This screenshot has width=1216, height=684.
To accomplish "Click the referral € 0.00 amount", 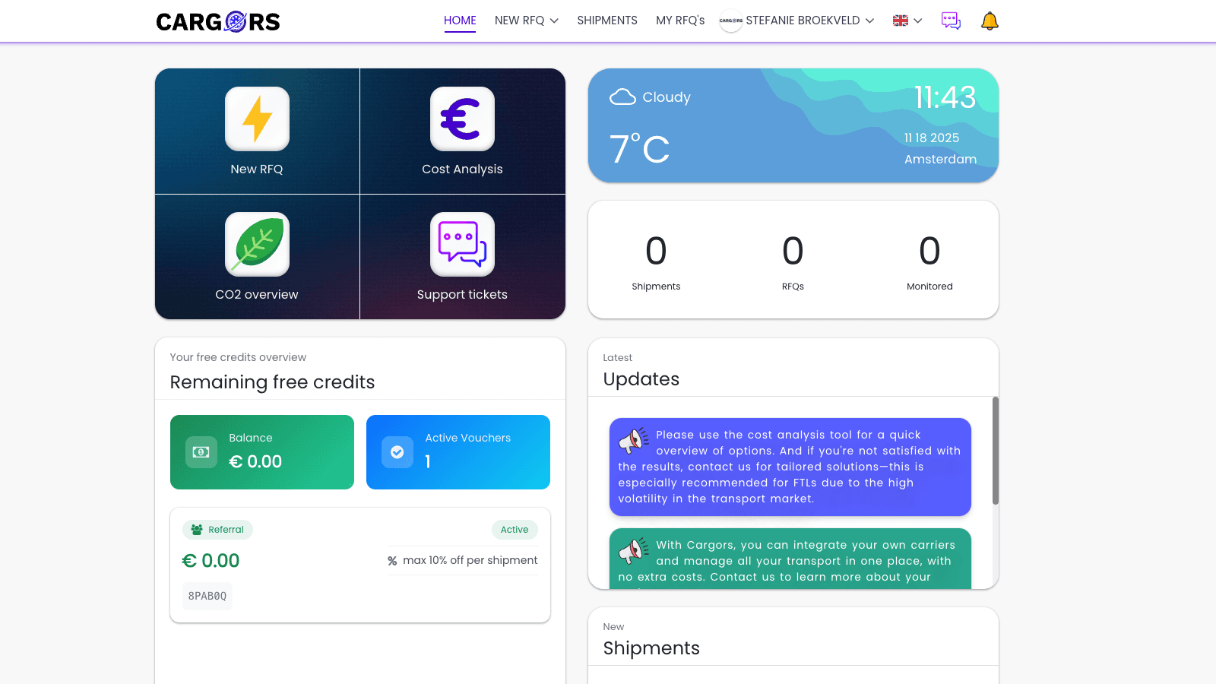I will pos(211,561).
